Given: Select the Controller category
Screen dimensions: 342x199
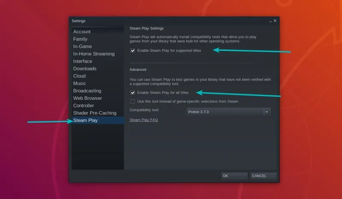Looking at the screenshot, I should [98, 106].
